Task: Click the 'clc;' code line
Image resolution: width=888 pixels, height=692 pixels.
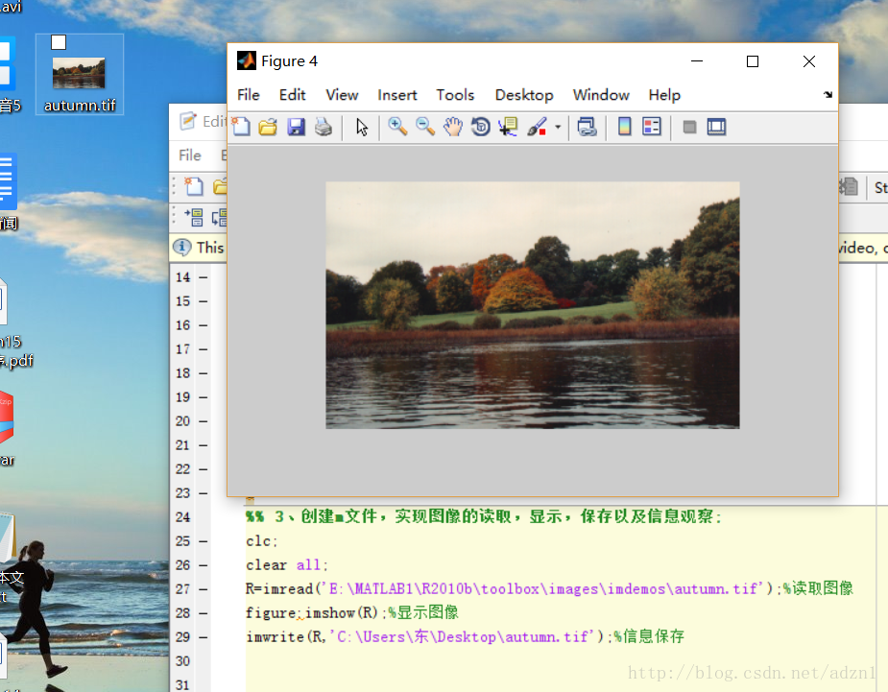Action: pyautogui.click(x=262, y=541)
